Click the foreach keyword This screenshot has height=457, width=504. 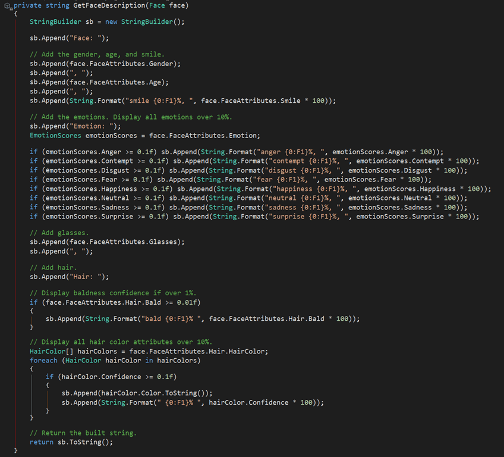tap(43, 360)
